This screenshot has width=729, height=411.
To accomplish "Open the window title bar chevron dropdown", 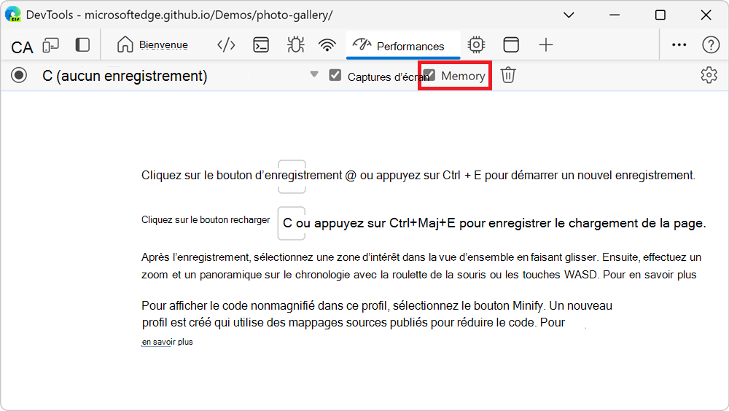I will coord(569,15).
